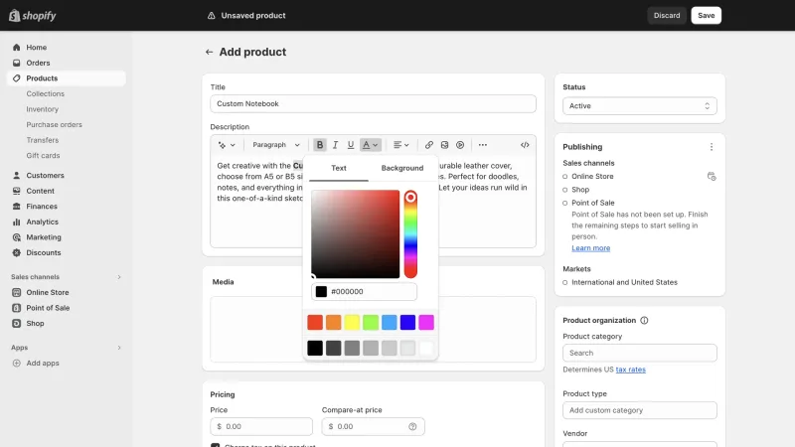Switch to the Background color tab
795x447 pixels.
click(x=402, y=168)
